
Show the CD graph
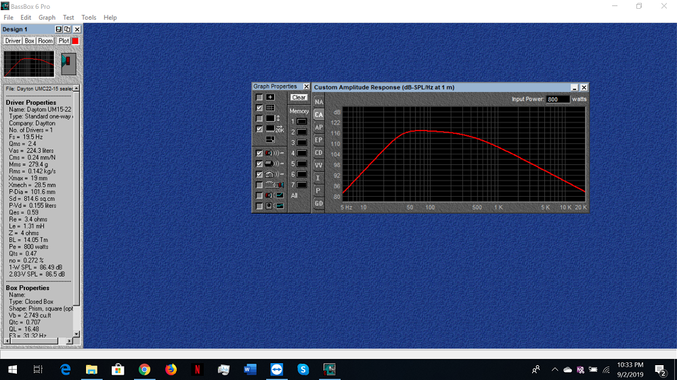tap(318, 153)
